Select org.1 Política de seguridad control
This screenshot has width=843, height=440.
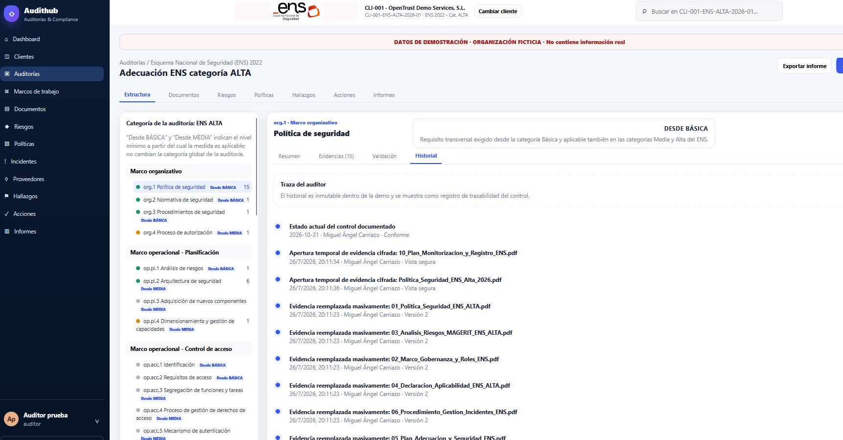tap(192, 187)
